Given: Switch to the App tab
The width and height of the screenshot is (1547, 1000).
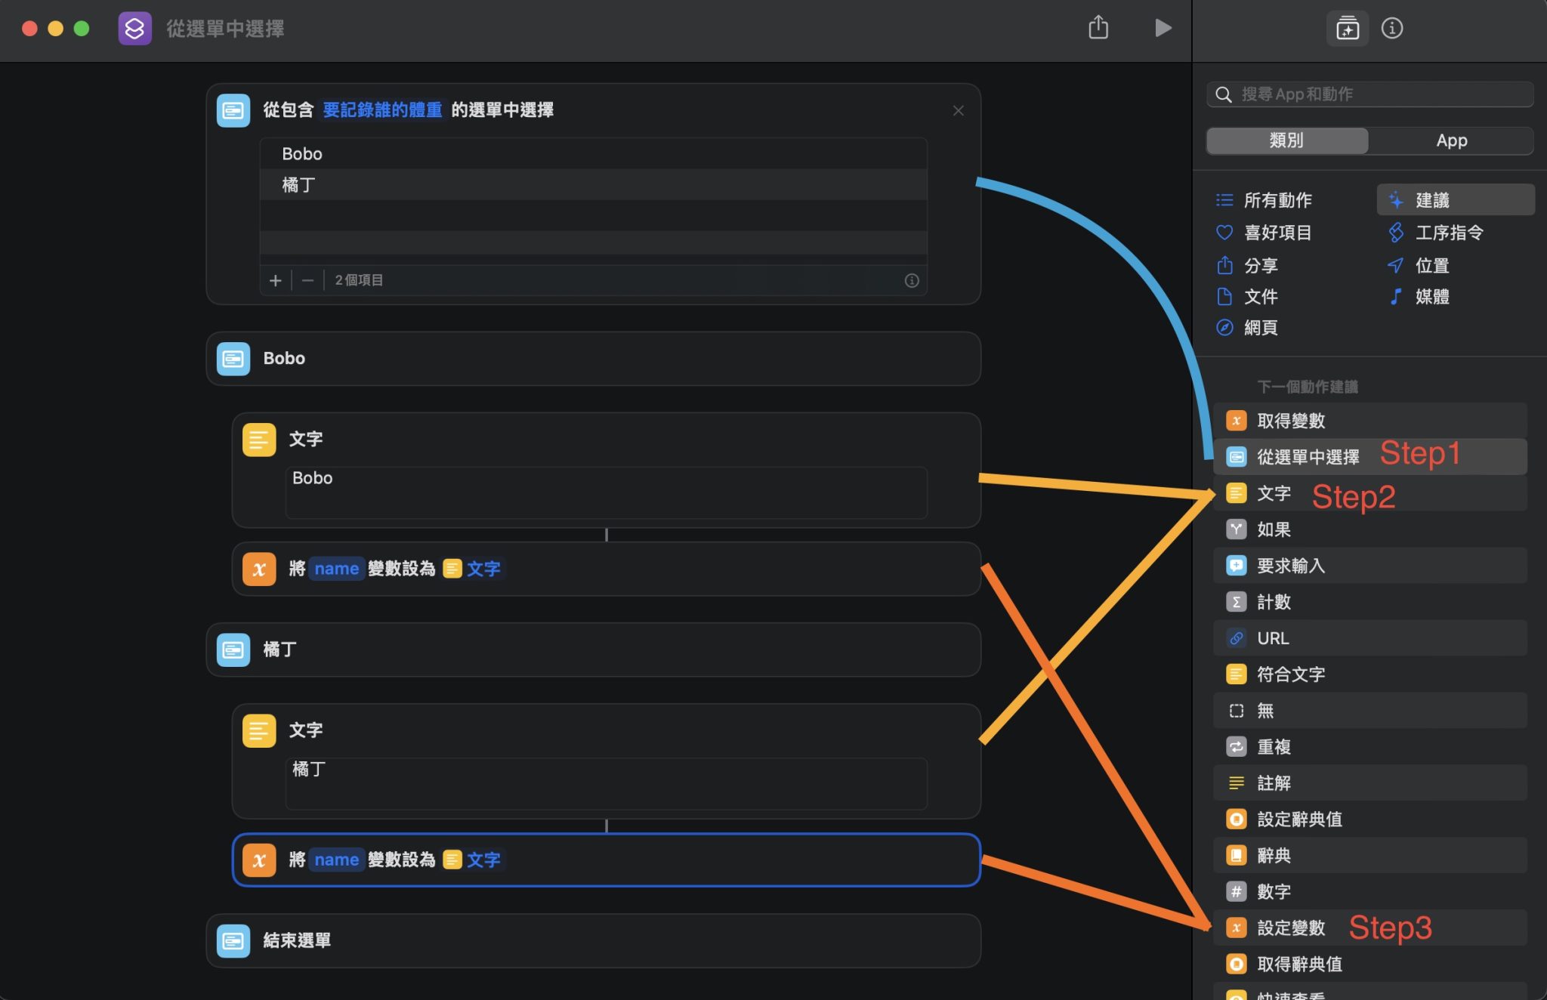Looking at the screenshot, I should [1451, 140].
